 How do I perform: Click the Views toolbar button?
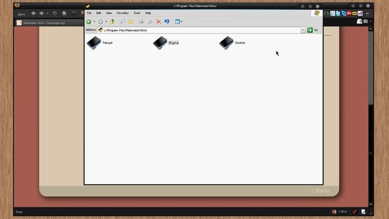(177, 22)
